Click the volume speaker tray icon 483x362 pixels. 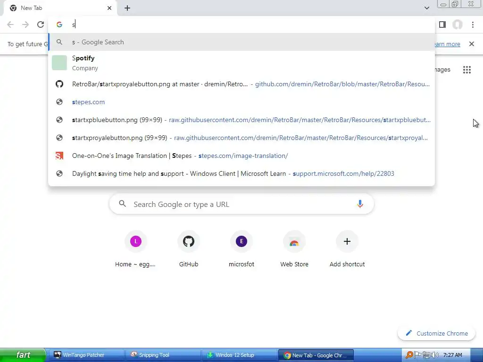pyautogui.click(x=434, y=355)
